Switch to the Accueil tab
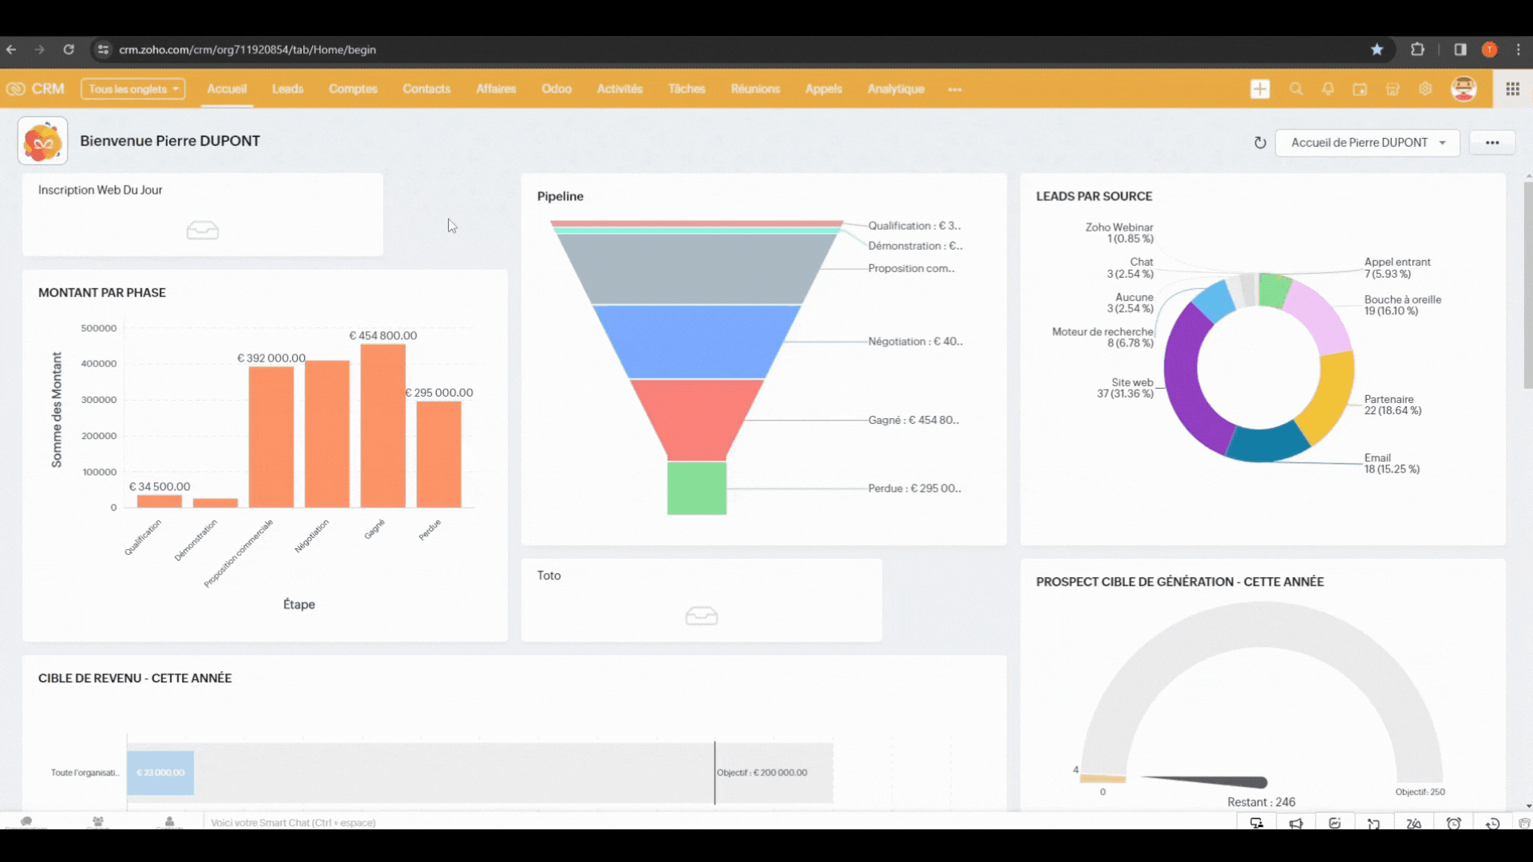The height and width of the screenshot is (862, 1533). [x=227, y=89]
